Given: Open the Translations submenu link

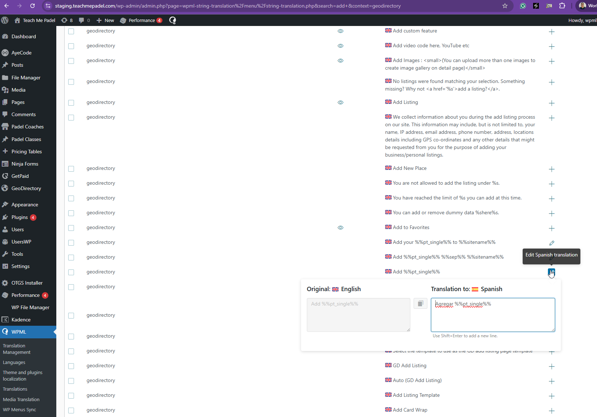Looking at the screenshot, I should 15,389.
